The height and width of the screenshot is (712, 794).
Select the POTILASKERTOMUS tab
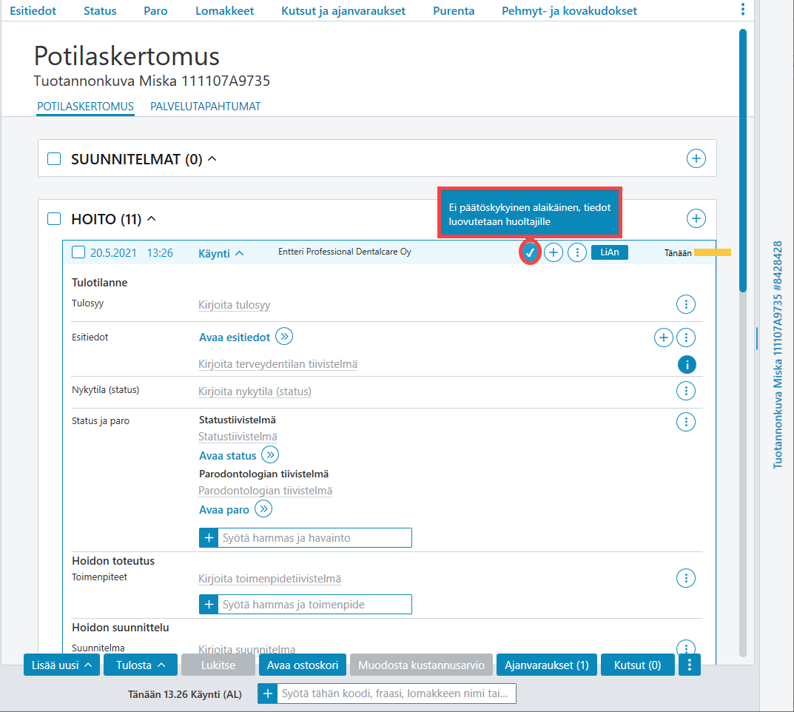point(85,107)
